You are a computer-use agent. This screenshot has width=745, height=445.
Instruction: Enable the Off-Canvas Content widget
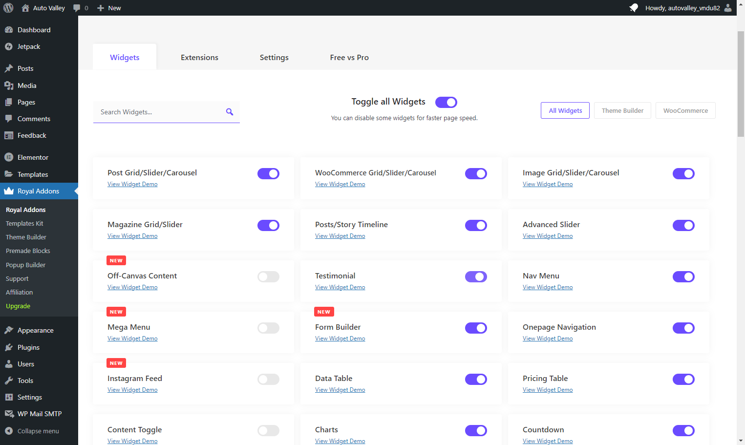click(268, 276)
